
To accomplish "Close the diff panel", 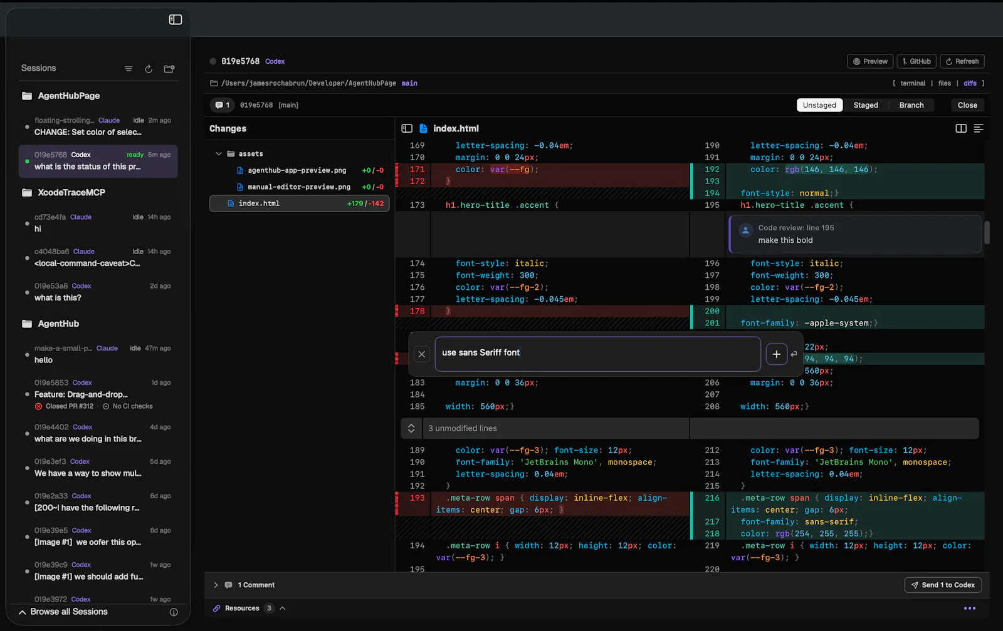I will pos(967,105).
